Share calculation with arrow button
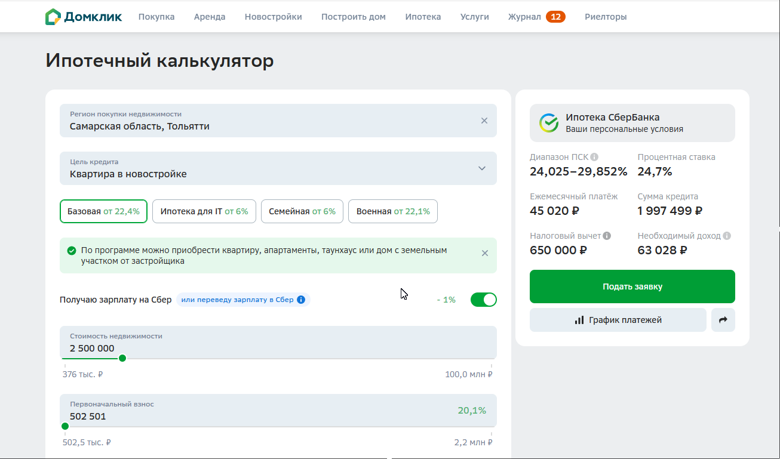Image resolution: width=780 pixels, height=459 pixels. (x=723, y=320)
